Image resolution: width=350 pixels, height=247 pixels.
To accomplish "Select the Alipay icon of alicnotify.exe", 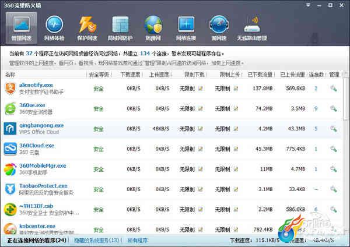I will (10, 89).
